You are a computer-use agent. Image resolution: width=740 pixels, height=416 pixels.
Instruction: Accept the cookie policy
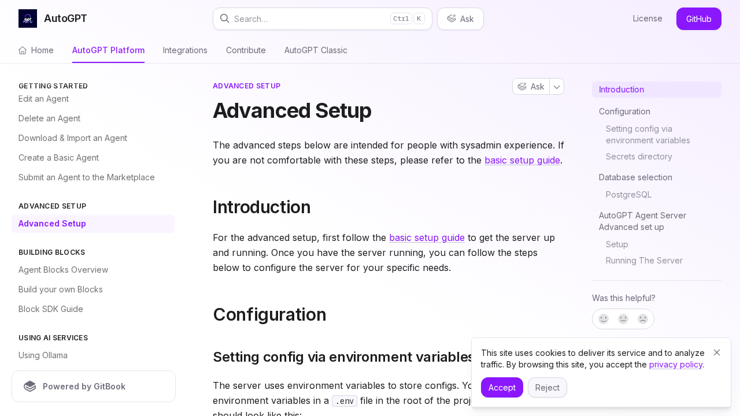(x=502, y=387)
